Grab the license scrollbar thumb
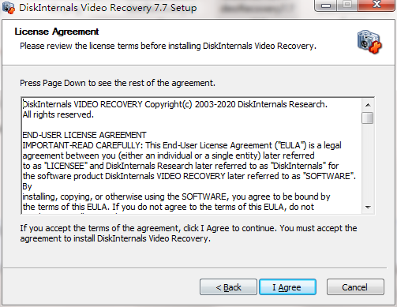Viewport: 397px width, 307px height. (x=368, y=118)
